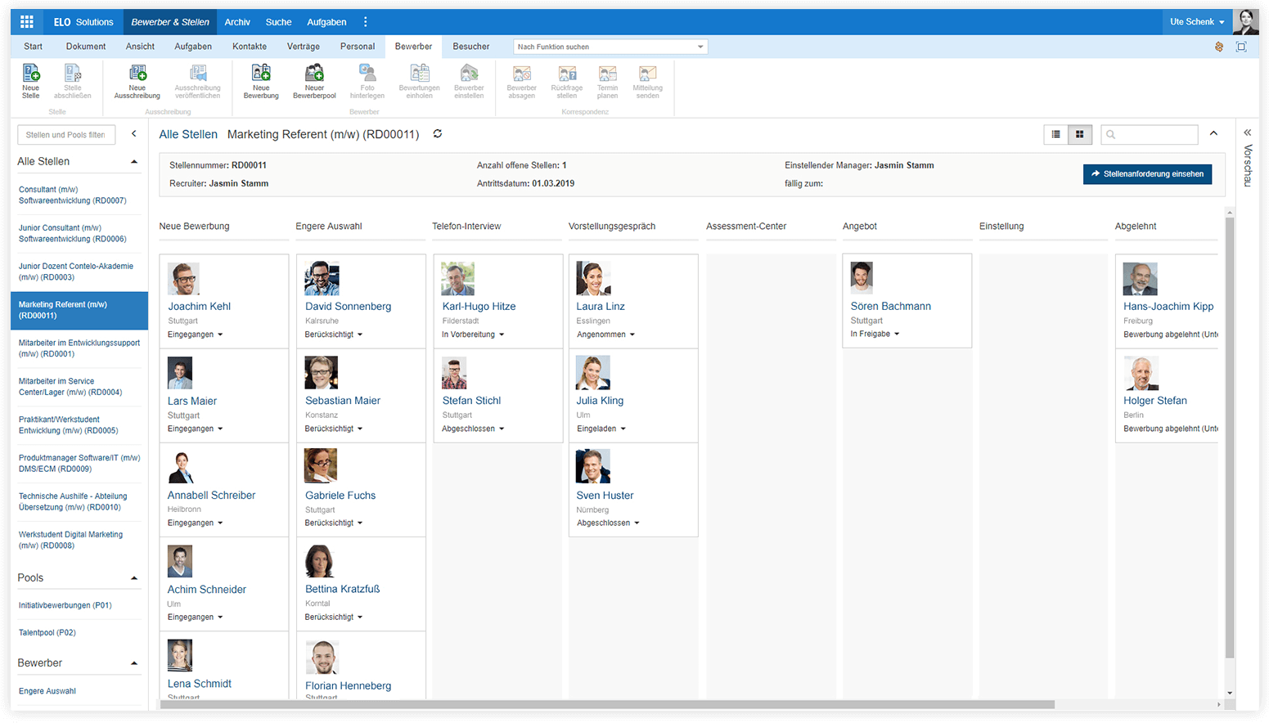Open the Suche top menu

[x=278, y=22]
